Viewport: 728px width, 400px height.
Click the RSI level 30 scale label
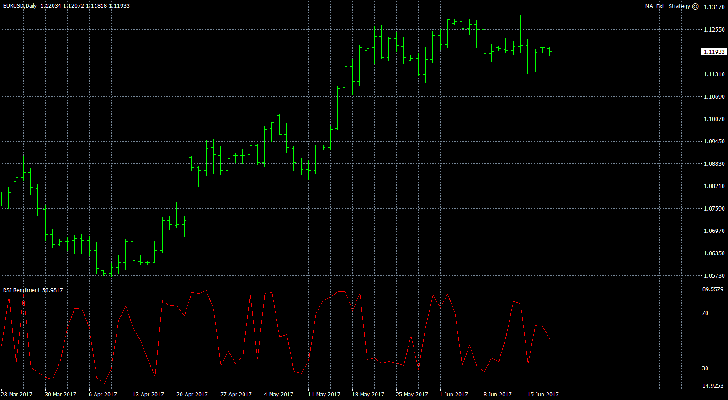point(705,368)
